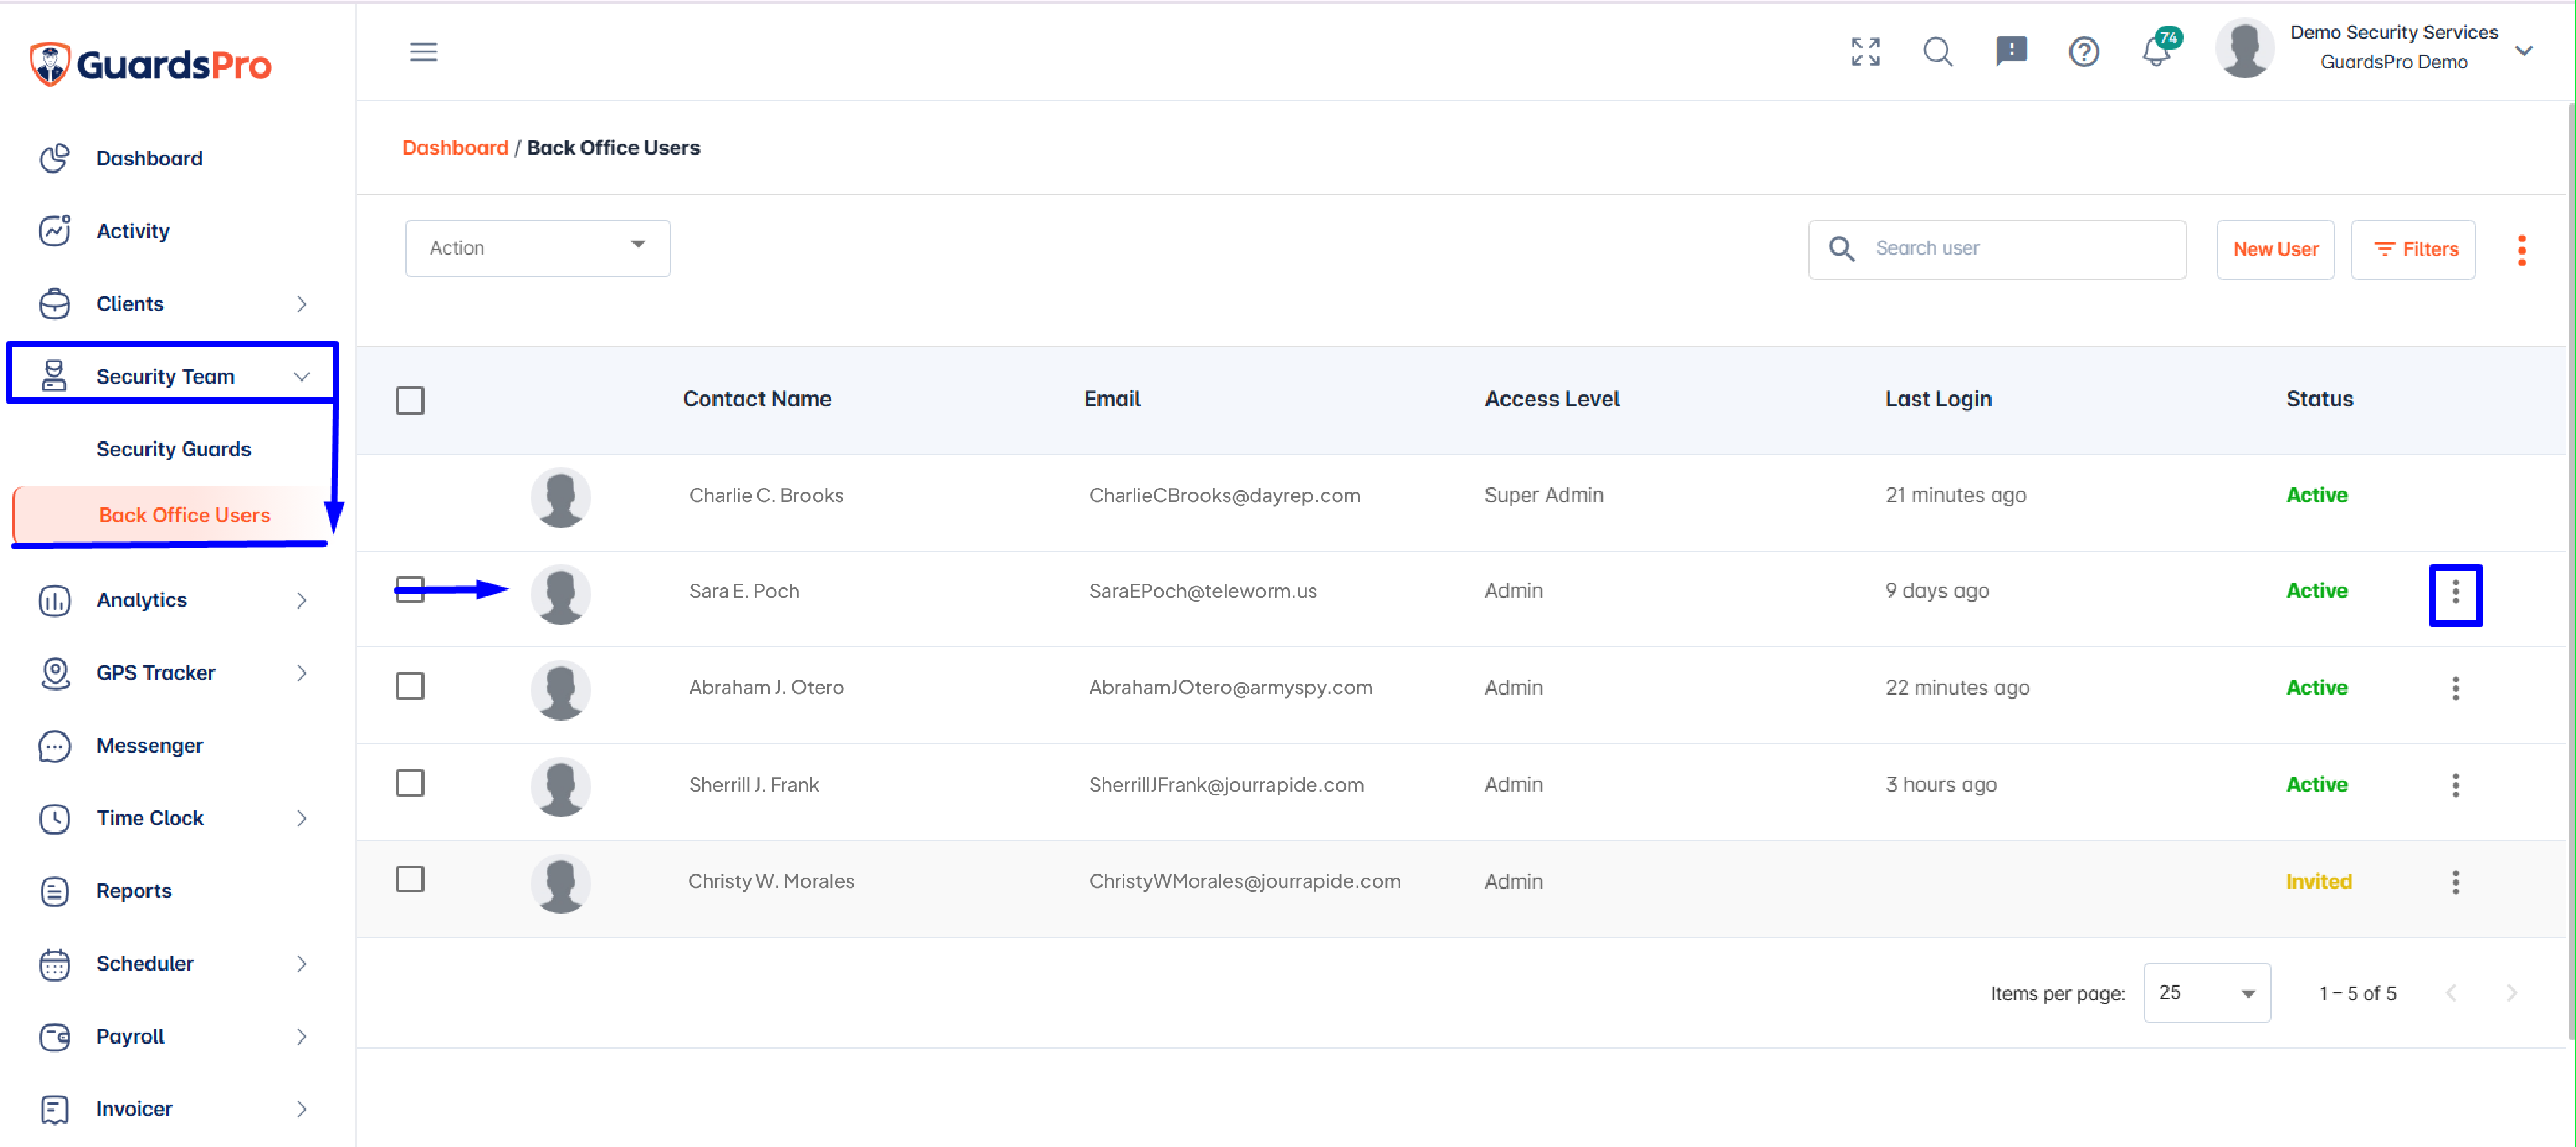Viewport: 2576px width, 1147px height.
Task: Click the Clients briefcase icon
Action: [x=55, y=304]
